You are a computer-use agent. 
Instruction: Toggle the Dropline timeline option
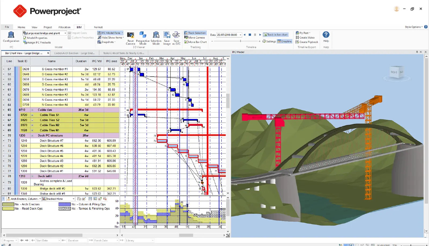click(285, 41)
